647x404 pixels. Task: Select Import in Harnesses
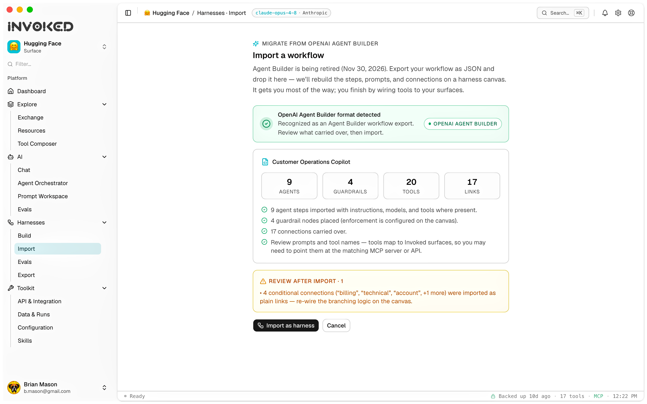click(57, 249)
